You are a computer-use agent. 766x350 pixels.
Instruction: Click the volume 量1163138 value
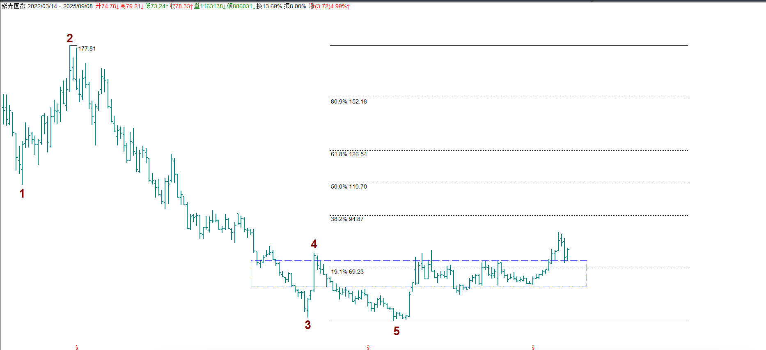tap(210, 6)
